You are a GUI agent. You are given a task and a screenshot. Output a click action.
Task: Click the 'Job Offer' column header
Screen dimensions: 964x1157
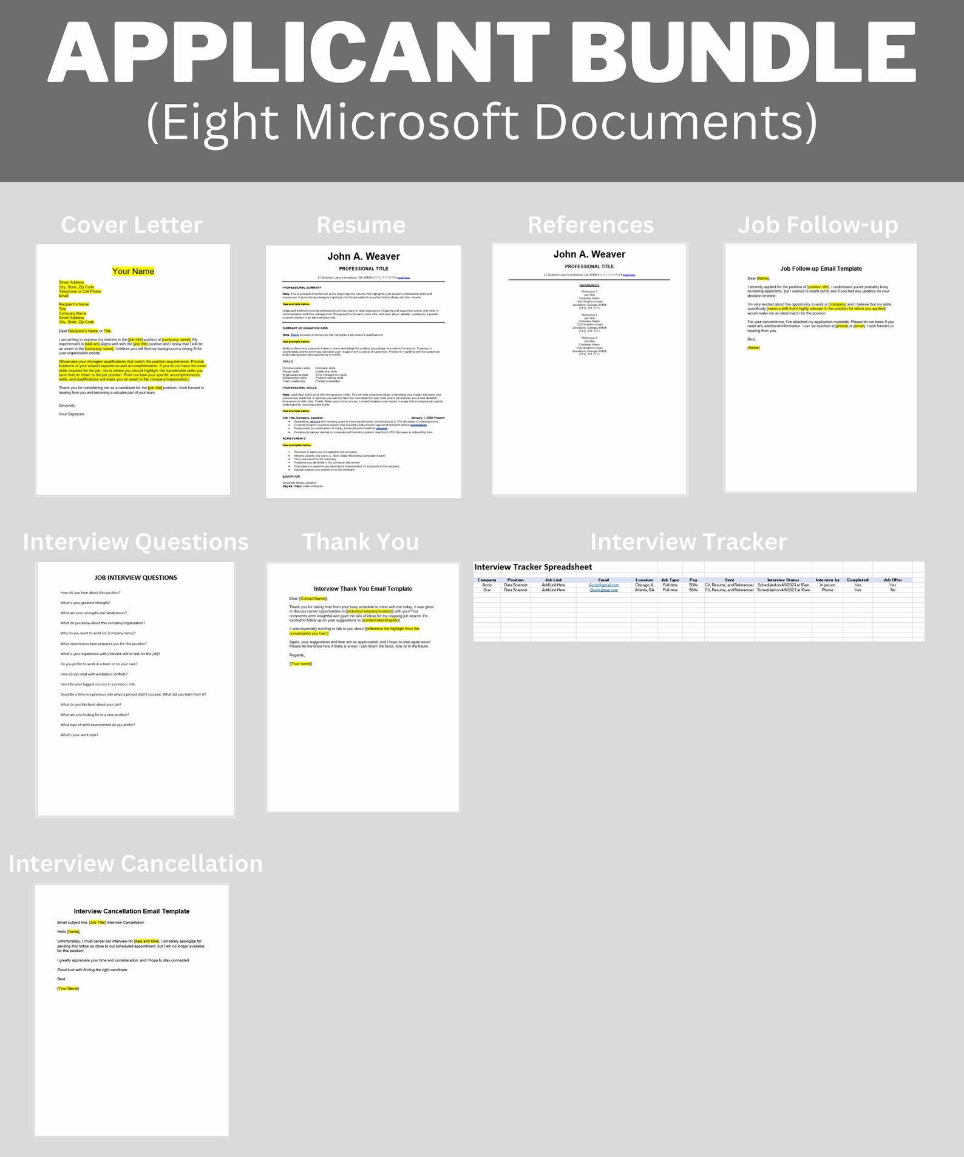892,580
